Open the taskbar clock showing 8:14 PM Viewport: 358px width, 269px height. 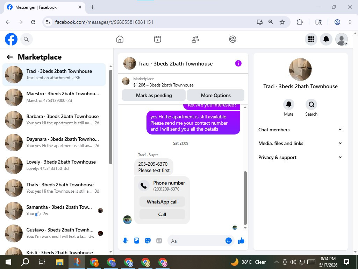(328, 262)
